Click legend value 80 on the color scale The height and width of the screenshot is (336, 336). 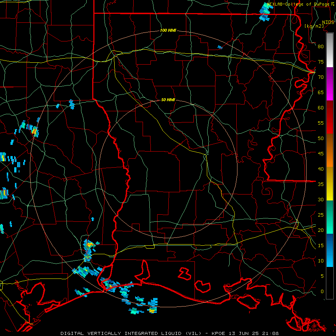[321, 47]
